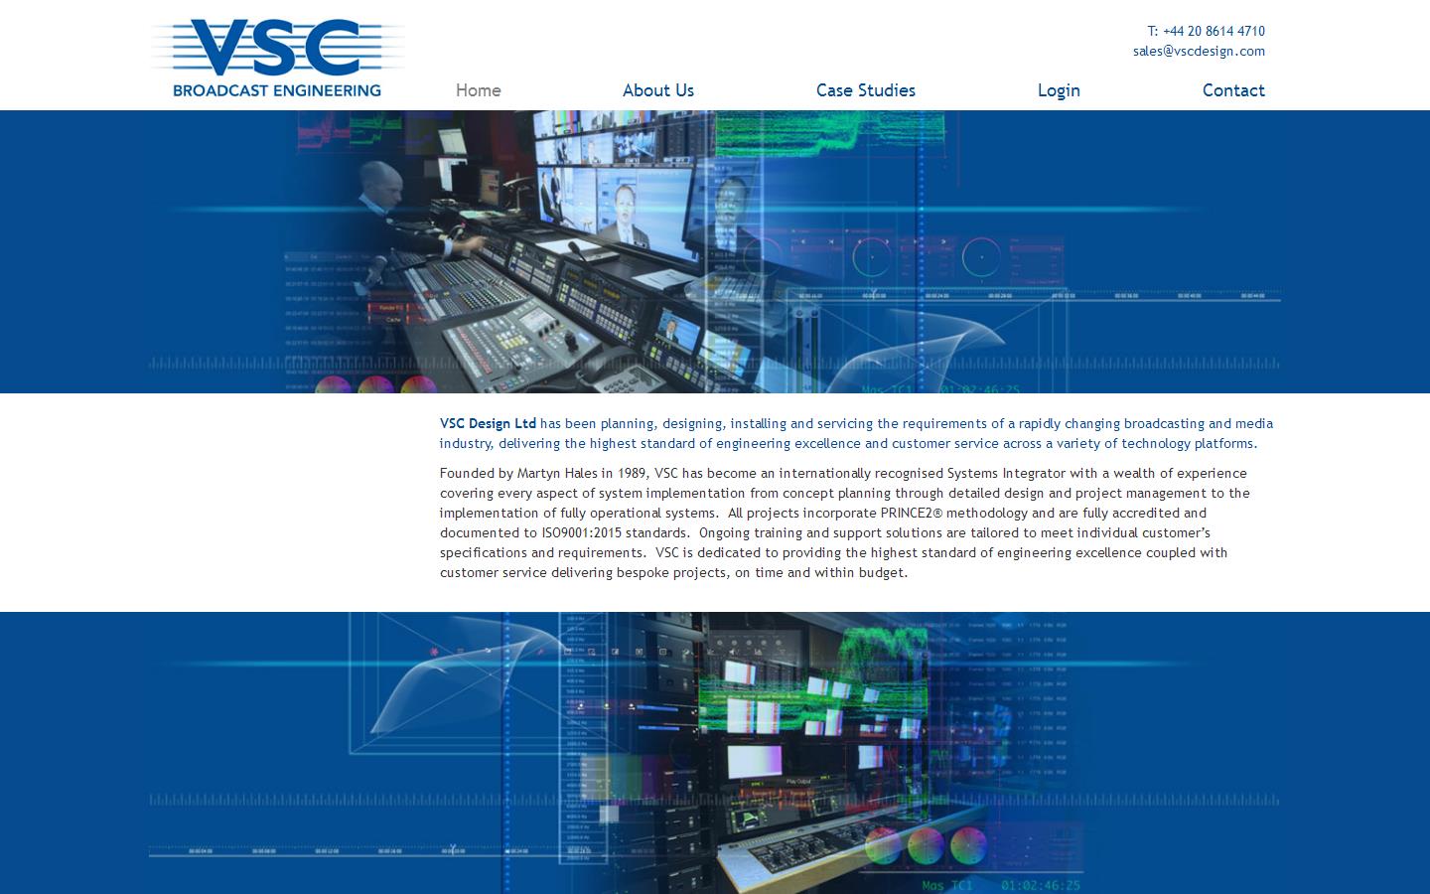Call the +44 20 8614 4710 phone number
This screenshot has width=1430, height=894.
pos(1207,31)
